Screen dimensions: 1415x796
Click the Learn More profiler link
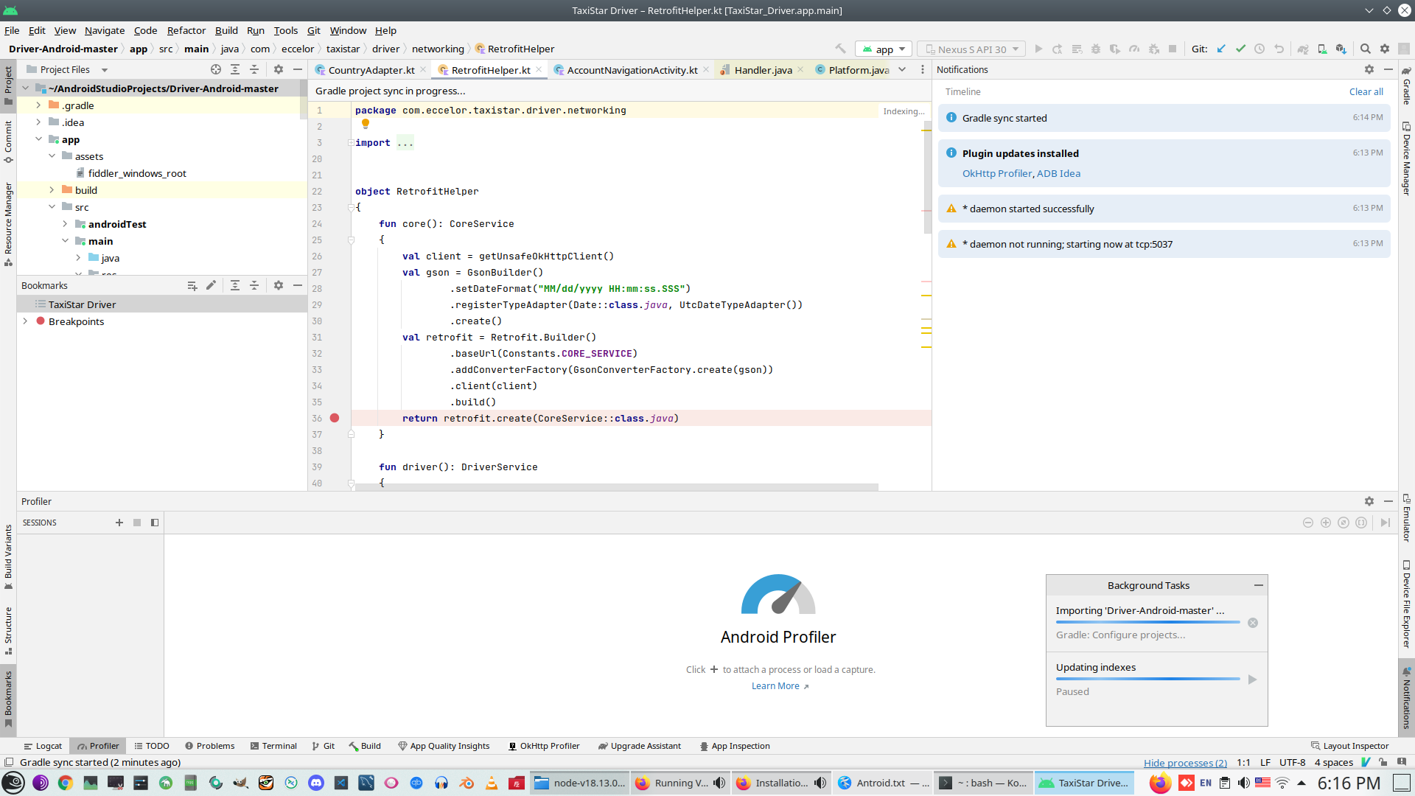coord(775,686)
